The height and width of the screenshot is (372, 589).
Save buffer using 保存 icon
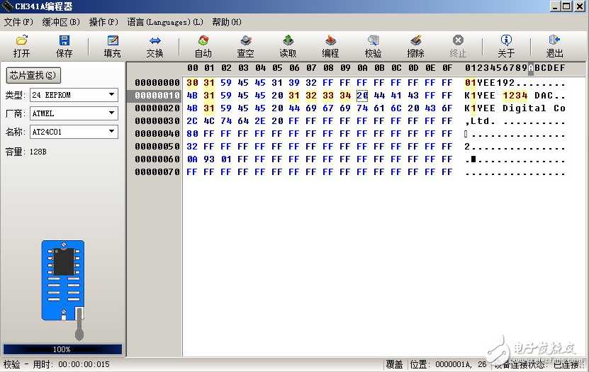(64, 46)
